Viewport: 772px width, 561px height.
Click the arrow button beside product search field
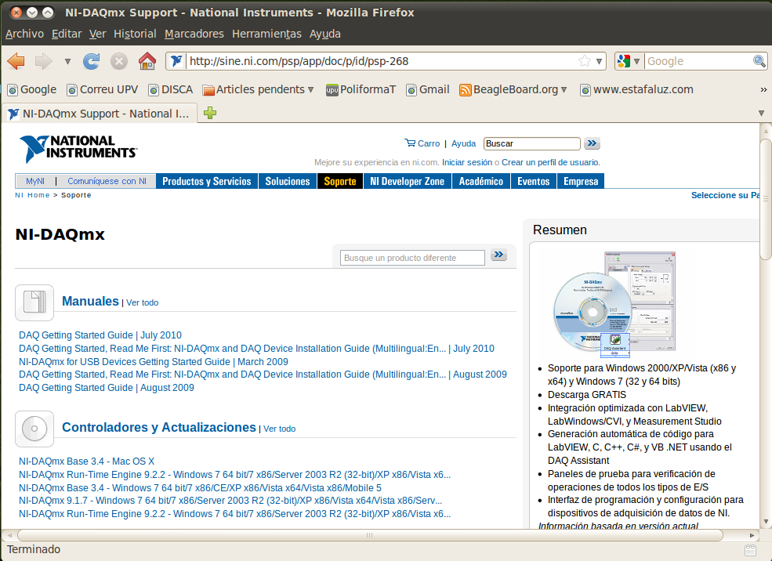[x=498, y=255]
